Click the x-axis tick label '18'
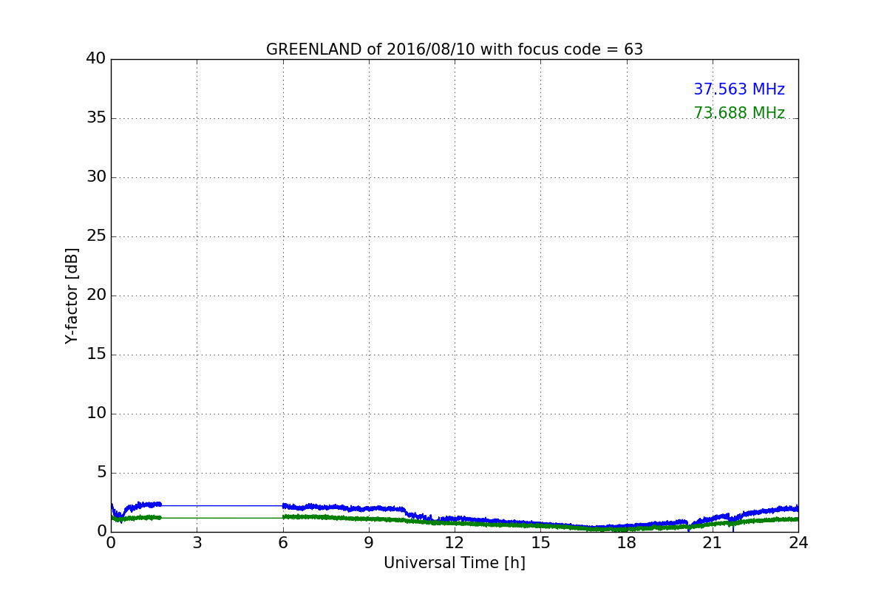This screenshot has height=591, width=887. coord(627,543)
